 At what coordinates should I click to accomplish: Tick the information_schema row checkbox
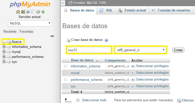point(65,66)
